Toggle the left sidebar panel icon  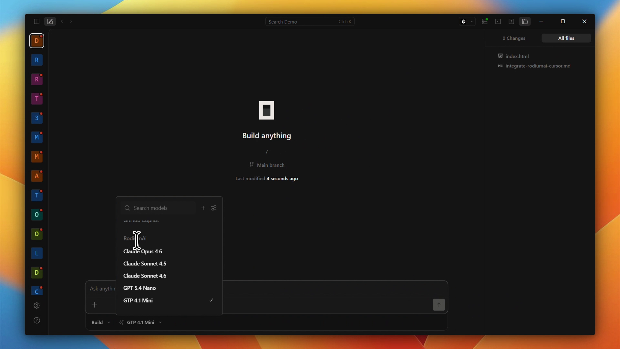pyautogui.click(x=36, y=21)
